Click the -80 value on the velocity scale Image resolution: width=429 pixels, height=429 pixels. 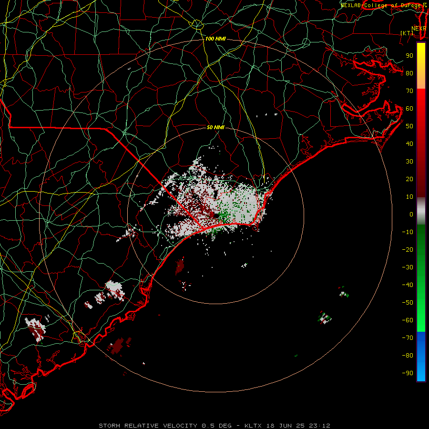pyautogui.click(x=408, y=356)
